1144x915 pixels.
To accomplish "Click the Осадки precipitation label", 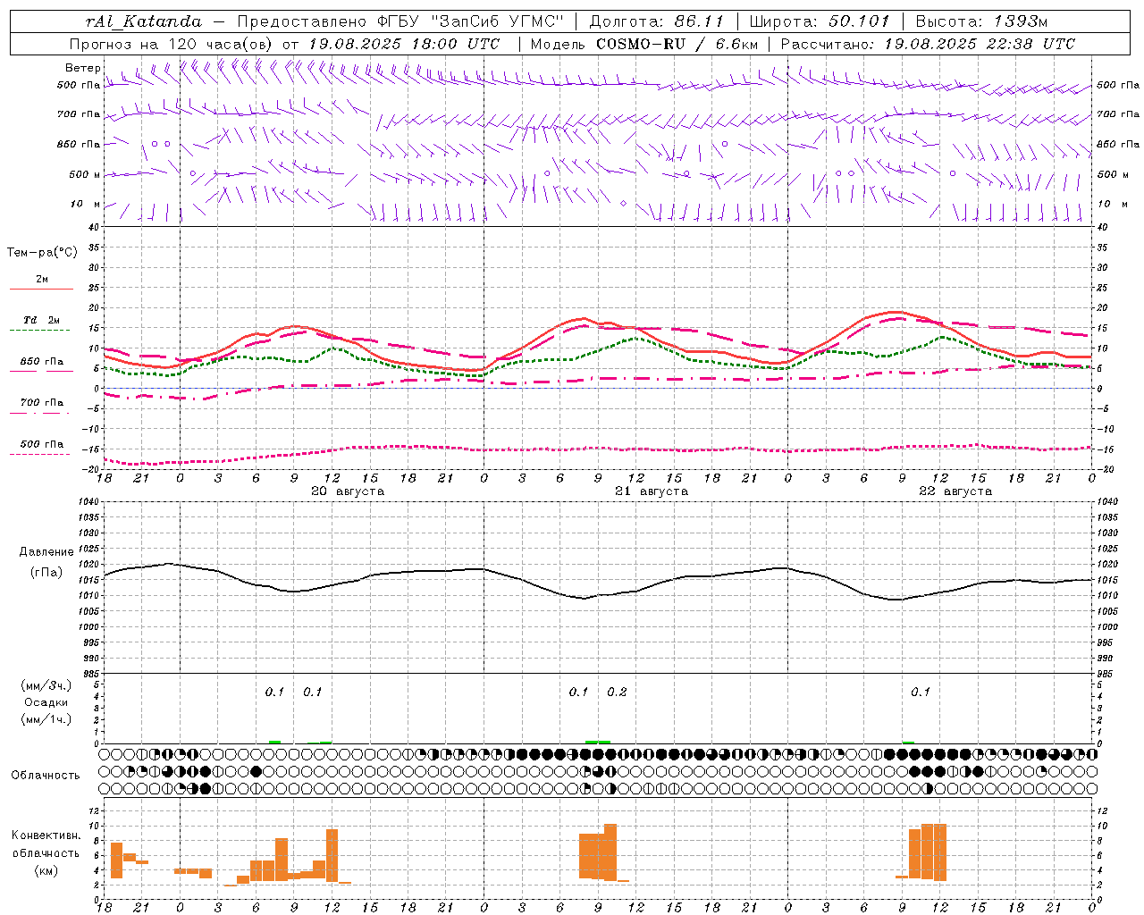I will pos(46,702).
